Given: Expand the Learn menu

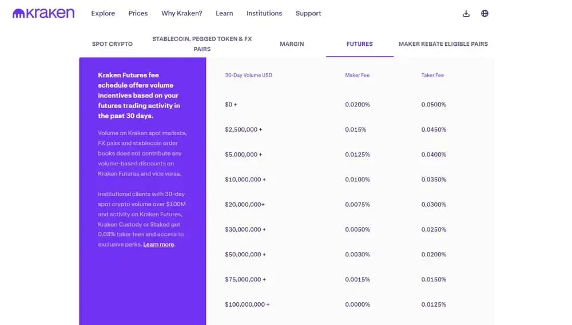Looking at the screenshot, I should [224, 13].
